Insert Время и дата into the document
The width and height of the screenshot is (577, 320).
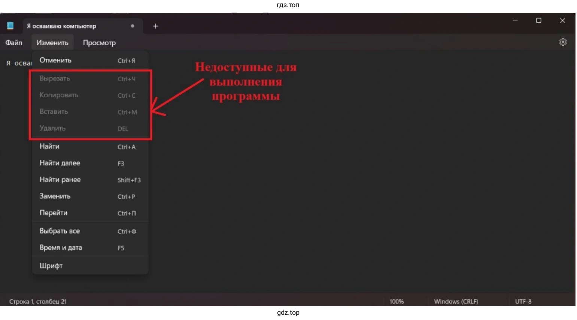(x=60, y=247)
